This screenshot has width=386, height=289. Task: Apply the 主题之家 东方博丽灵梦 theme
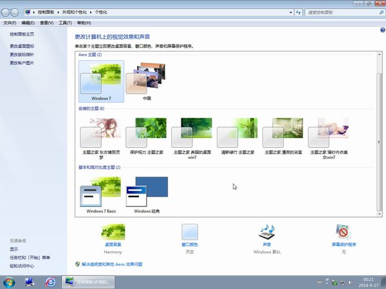pyautogui.click(x=101, y=139)
